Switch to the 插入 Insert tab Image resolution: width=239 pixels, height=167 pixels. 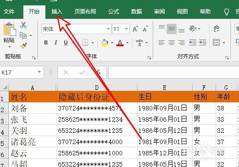(57, 12)
